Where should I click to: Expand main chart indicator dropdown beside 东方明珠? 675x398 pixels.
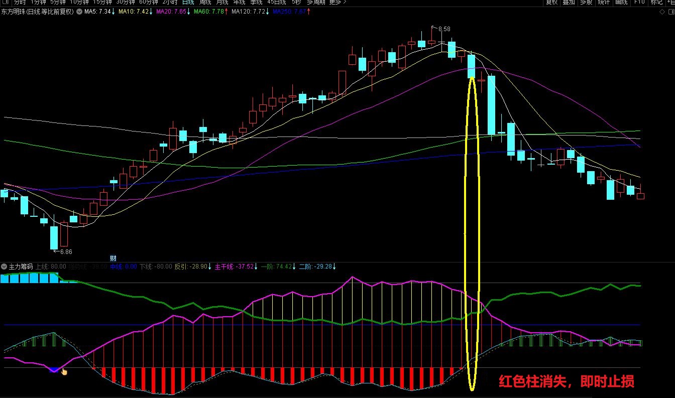tap(79, 11)
